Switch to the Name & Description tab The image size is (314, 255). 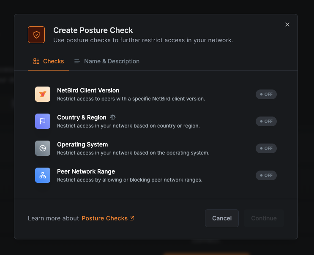click(x=107, y=61)
